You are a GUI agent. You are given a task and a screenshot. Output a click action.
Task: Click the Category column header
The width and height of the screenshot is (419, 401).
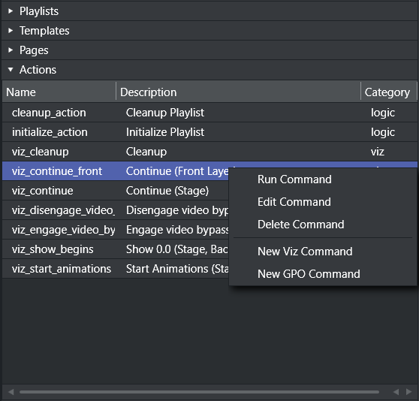(x=389, y=92)
